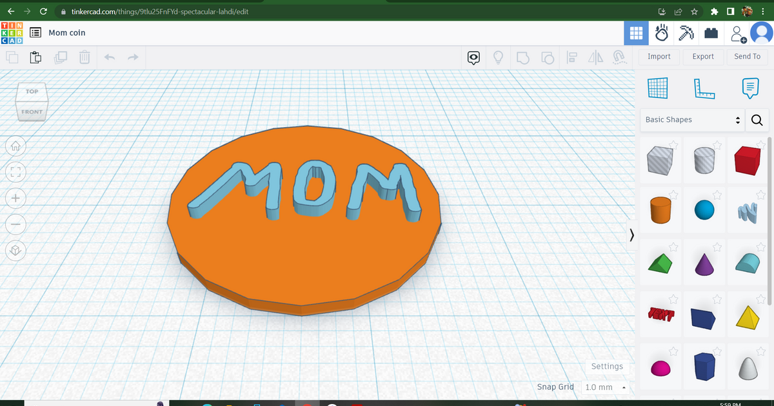Viewport: 774px width, 406px height.
Task: Select the Workplane tool
Action: pyautogui.click(x=658, y=88)
